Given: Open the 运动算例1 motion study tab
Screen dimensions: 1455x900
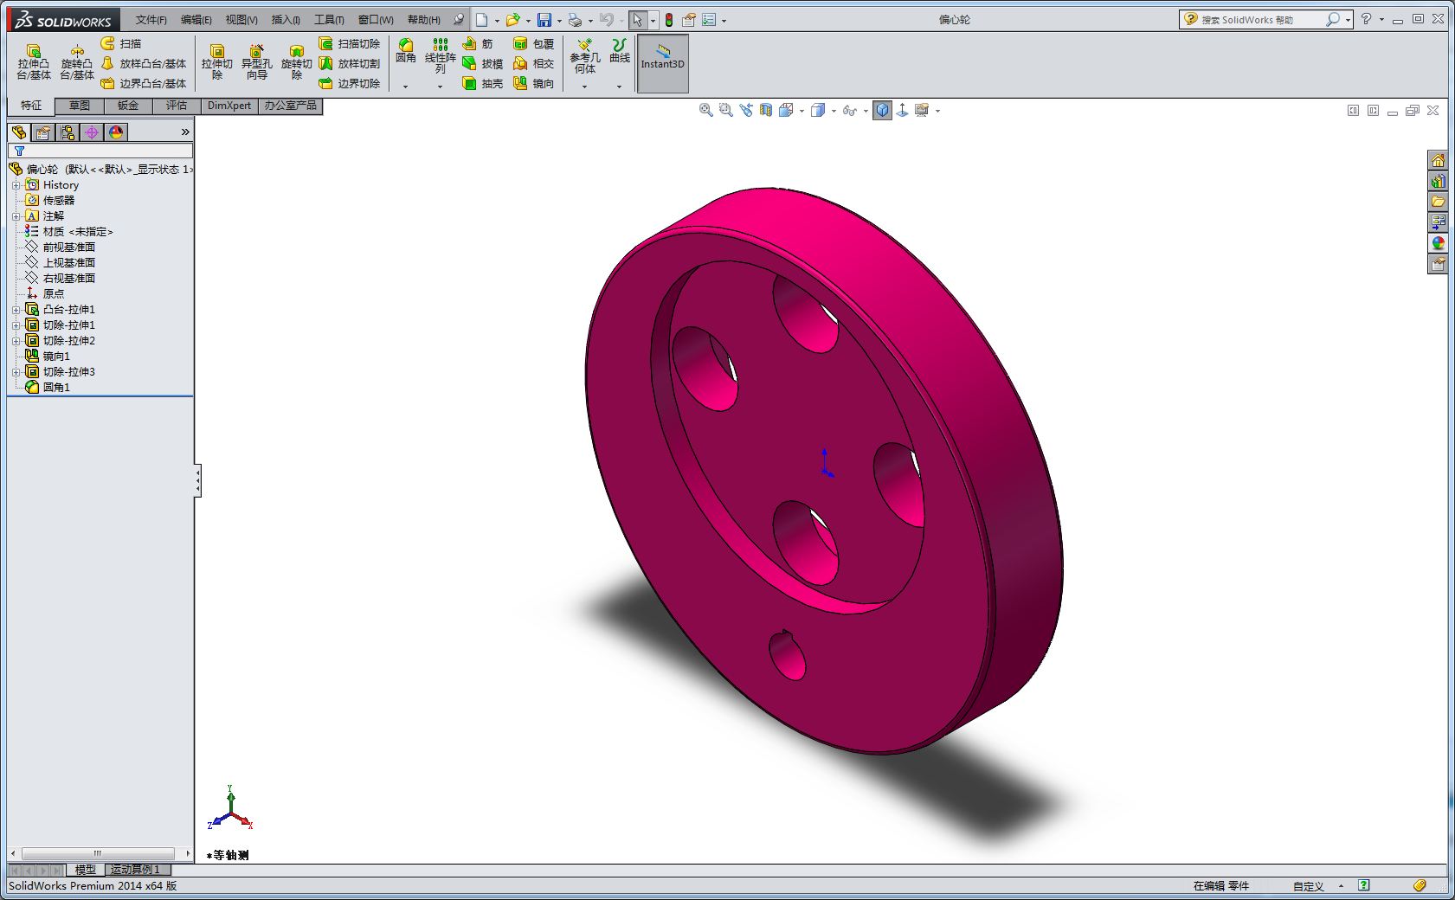Looking at the screenshot, I should point(136,869).
